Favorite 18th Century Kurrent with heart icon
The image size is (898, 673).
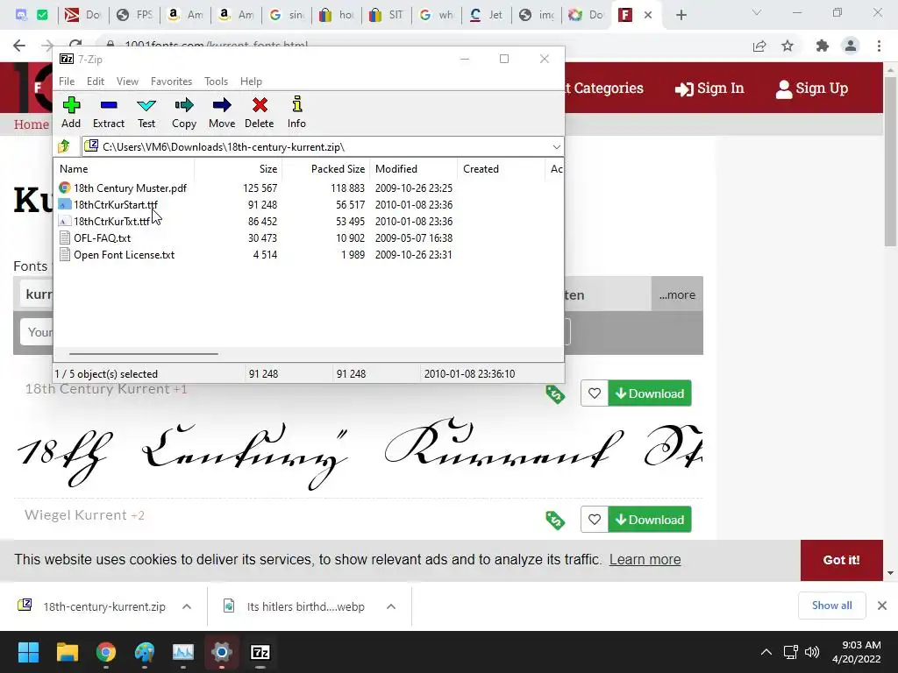pos(595,393)
